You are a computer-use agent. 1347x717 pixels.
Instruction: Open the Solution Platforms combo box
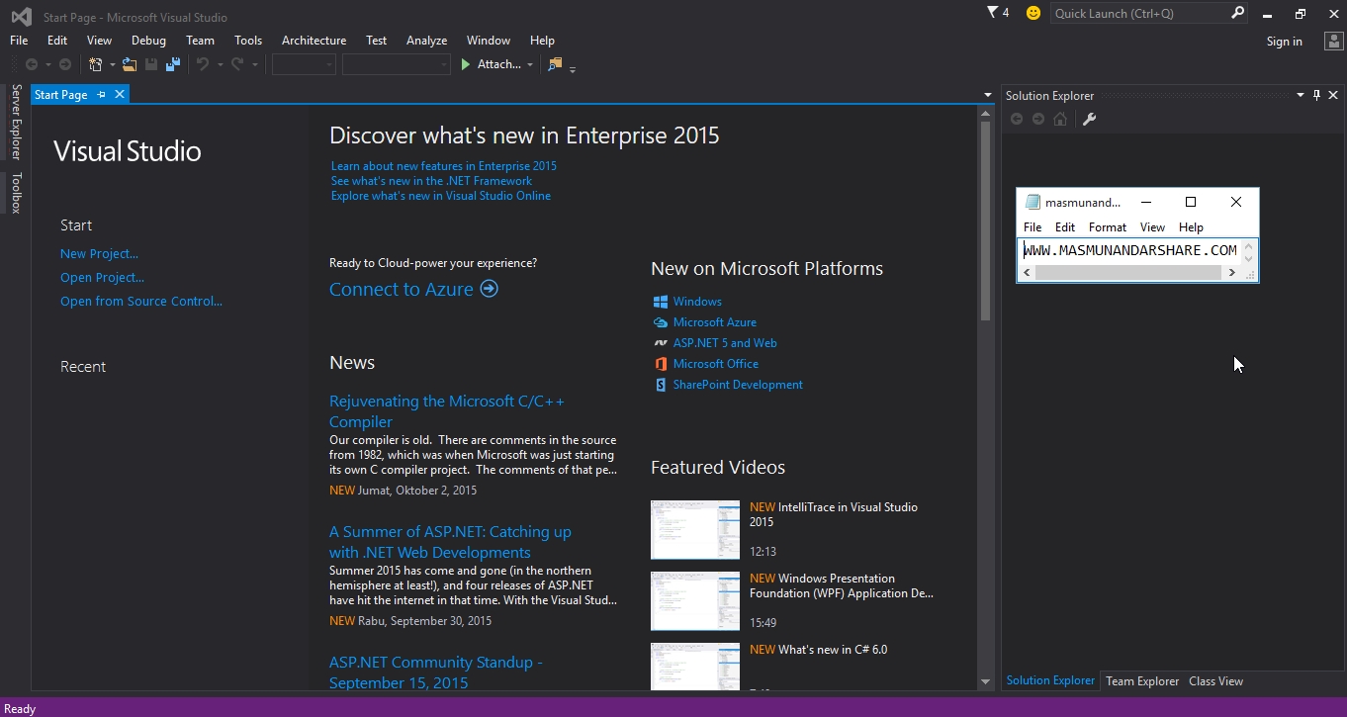tap(396, 64)
